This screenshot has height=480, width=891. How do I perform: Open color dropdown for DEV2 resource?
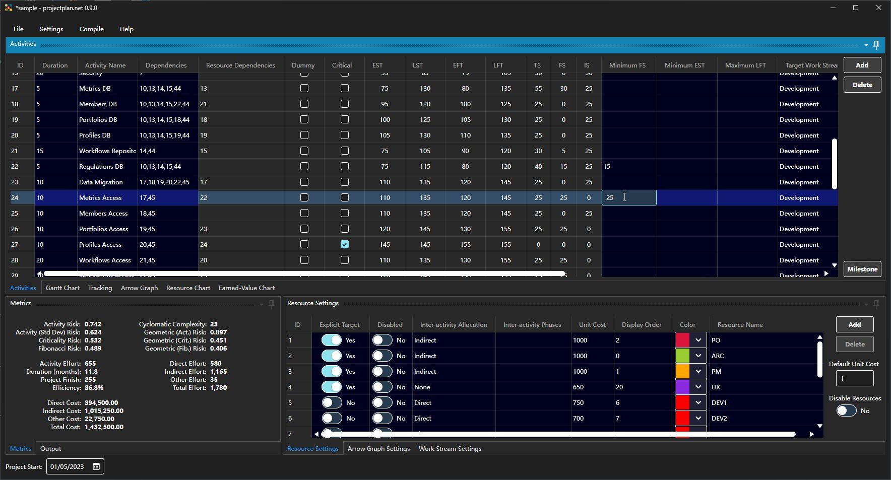tap(698, 419)
